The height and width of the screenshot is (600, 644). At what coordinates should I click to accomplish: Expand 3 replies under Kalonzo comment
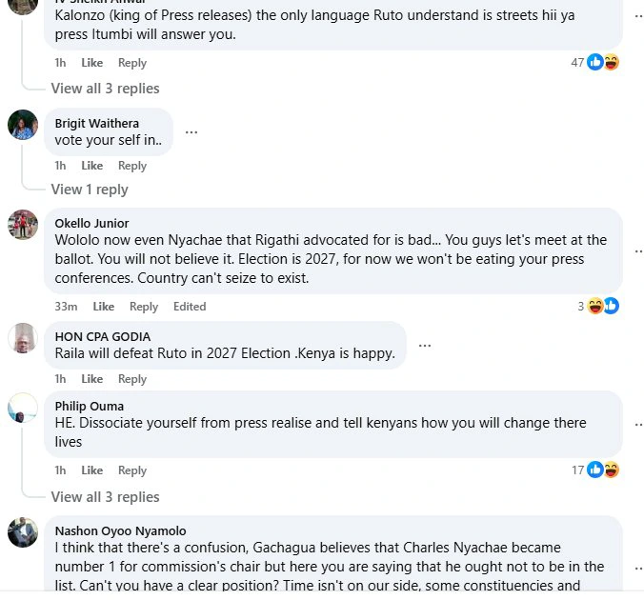click(105, 89)
